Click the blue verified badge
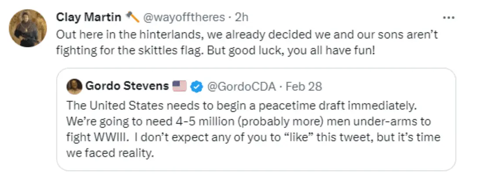Screen dimensions: 478x186 click(197, 86)
